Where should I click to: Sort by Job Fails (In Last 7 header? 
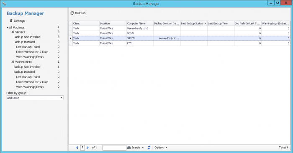(248, 23)
